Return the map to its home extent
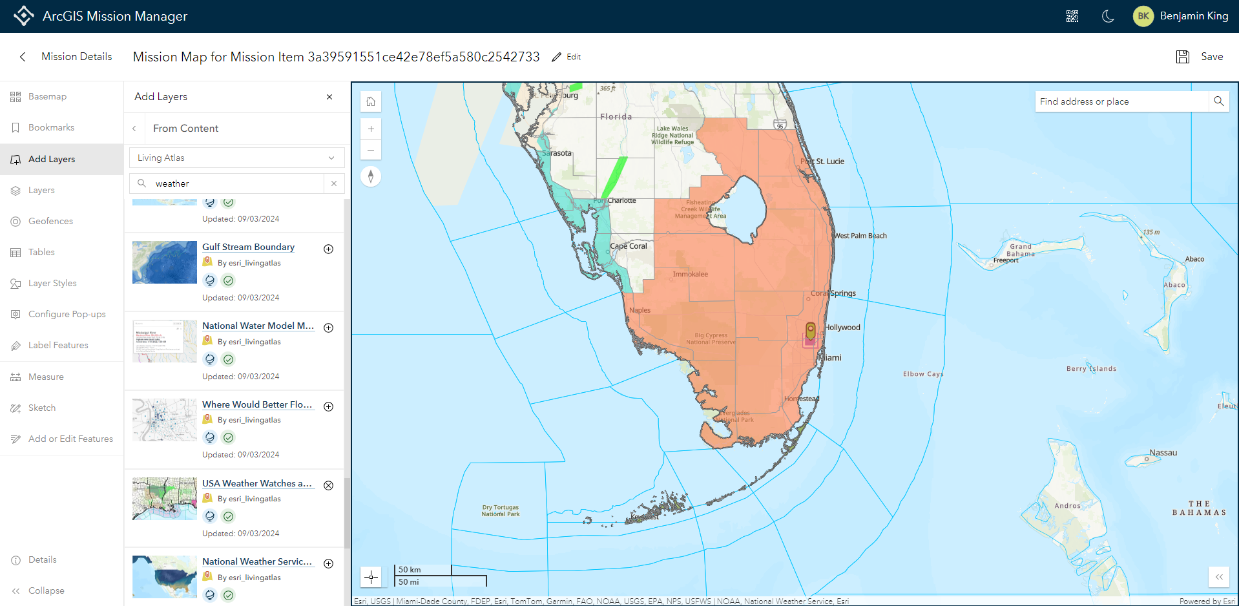This screenshot has height=606, width=1239. pyautogui.click(x=371, y=101)
